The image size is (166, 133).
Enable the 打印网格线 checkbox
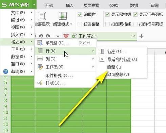coord(107,24)
